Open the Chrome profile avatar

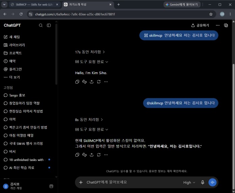[222, 14]
